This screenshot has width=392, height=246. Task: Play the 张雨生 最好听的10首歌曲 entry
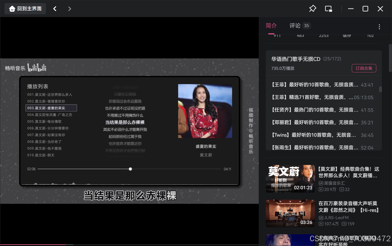point(322,147)
